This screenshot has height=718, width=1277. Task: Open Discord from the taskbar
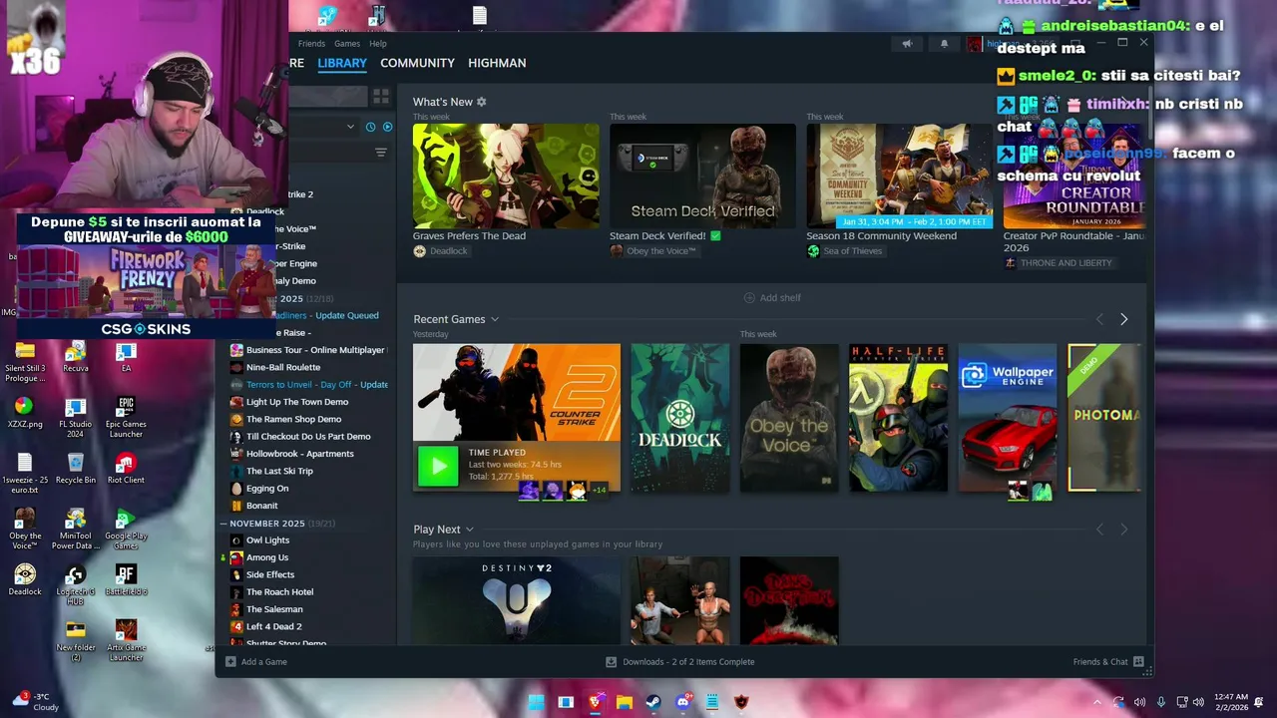tap(683, 702)
